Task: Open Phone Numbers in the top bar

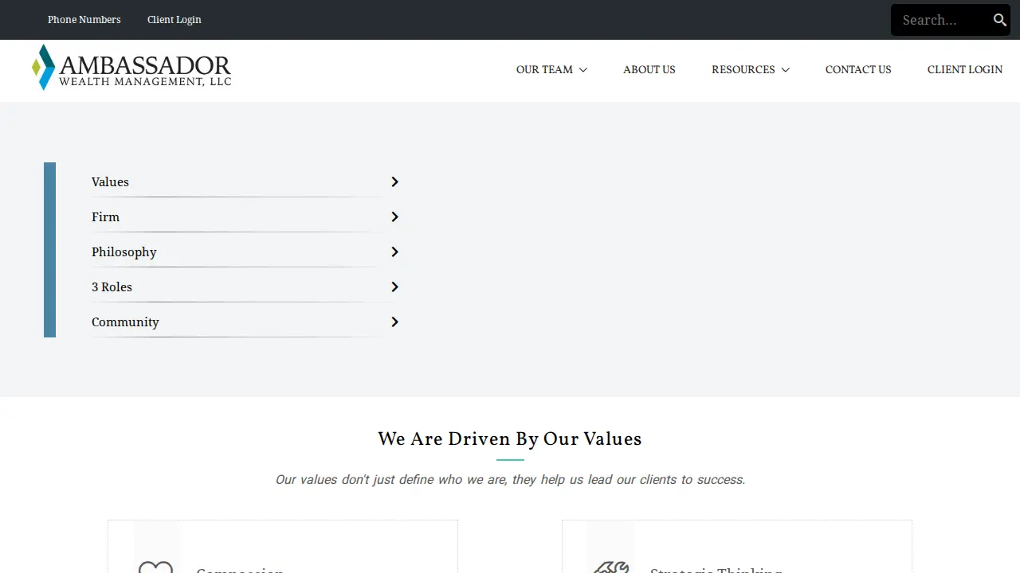Action: [84, 20]
